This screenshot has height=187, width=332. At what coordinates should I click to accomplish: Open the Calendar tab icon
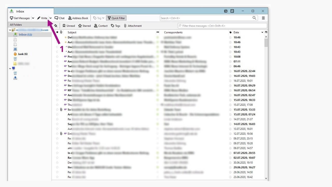[226, 11]
